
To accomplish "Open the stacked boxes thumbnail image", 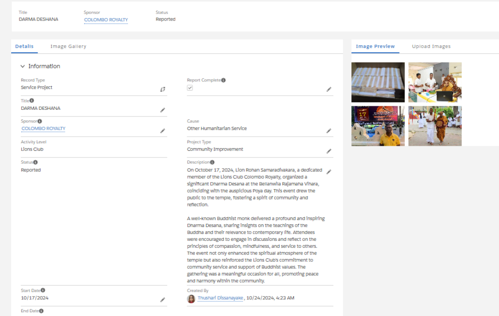I will [378, 82].
